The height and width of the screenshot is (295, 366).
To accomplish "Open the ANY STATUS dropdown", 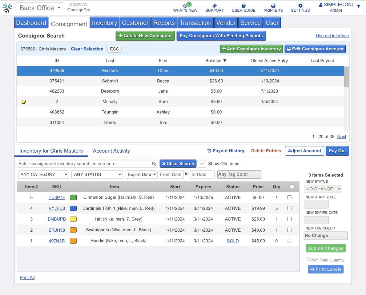I will 97,174.
